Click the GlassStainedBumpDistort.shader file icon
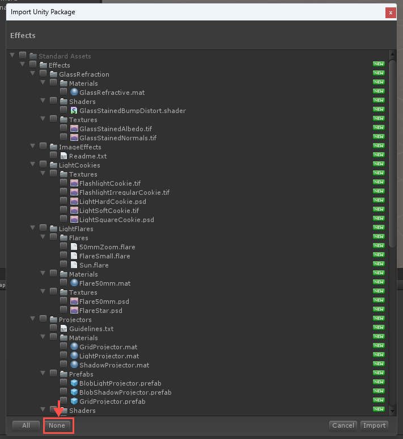 (x=74, y=110)
